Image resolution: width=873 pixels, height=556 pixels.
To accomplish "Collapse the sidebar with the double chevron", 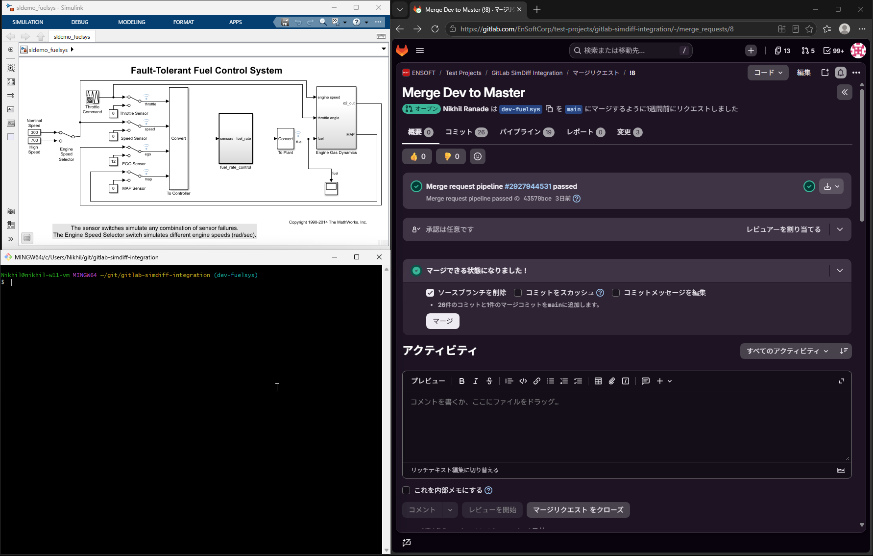I will click(845, 92).
